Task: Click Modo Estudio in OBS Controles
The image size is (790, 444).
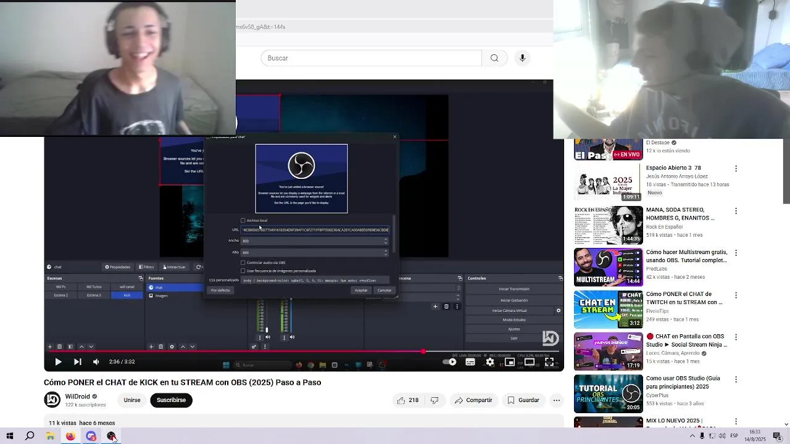Action: 514,319
